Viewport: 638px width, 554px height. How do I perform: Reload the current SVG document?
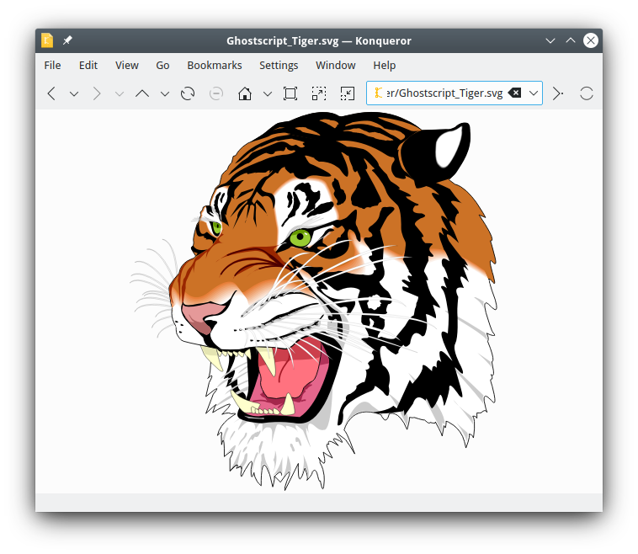pos(188,93)
